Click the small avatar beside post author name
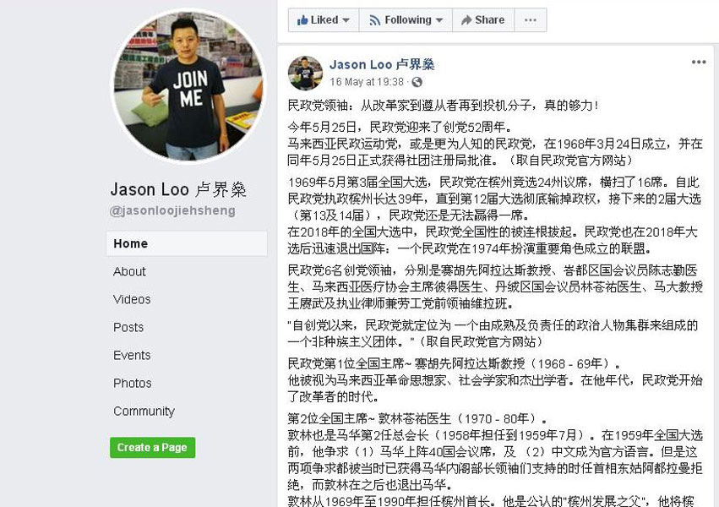The height and width of the screenshot is (507, 719). click(x=305, y=73)
